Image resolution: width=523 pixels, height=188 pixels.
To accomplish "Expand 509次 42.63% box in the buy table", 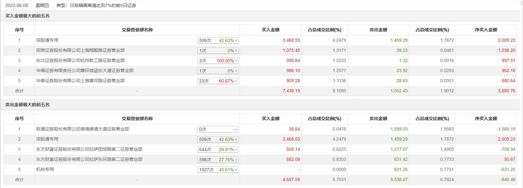I will point(218,40).
